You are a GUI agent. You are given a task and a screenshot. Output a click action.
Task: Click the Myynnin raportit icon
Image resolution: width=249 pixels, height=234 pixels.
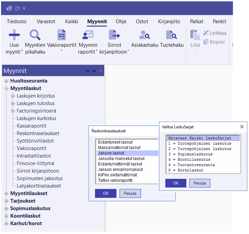click(x=88, y=35)
